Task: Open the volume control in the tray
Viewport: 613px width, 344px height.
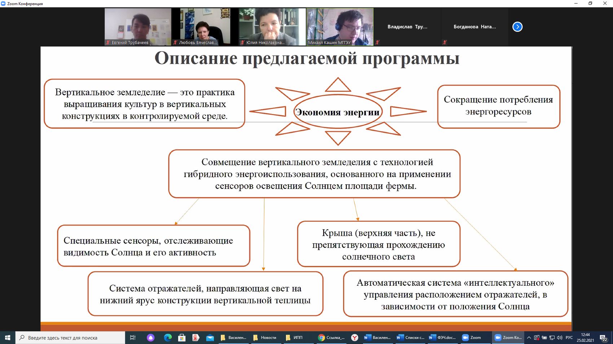Action: pos(559,338)
